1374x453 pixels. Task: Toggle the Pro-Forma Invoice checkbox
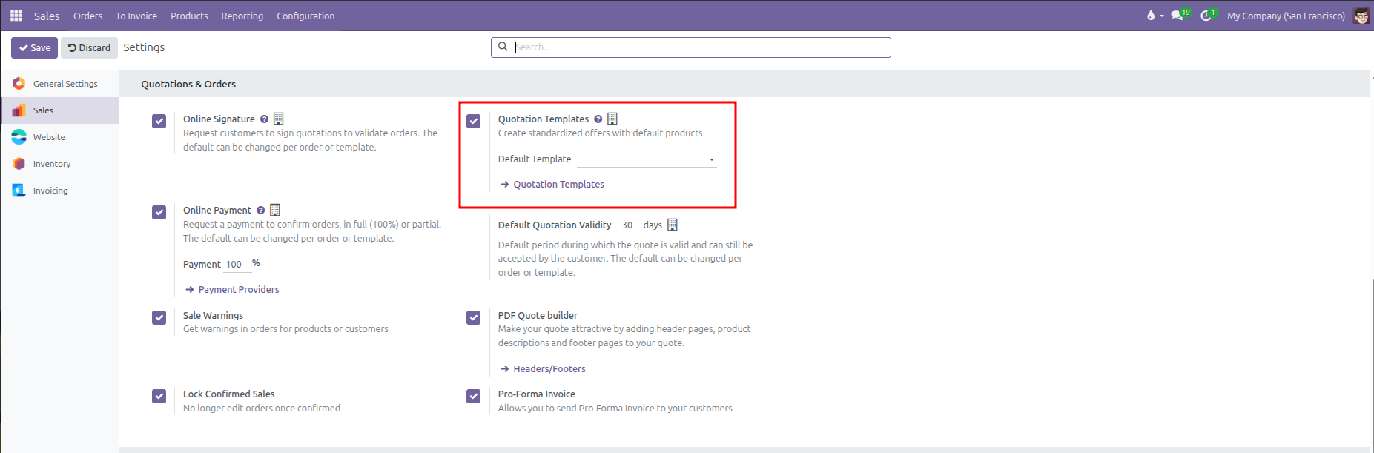pos(474,396)
